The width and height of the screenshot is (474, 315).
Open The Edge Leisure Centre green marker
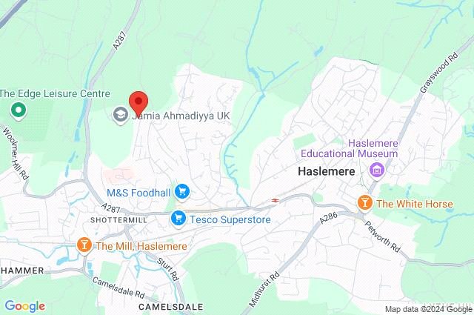coord(19,110)
